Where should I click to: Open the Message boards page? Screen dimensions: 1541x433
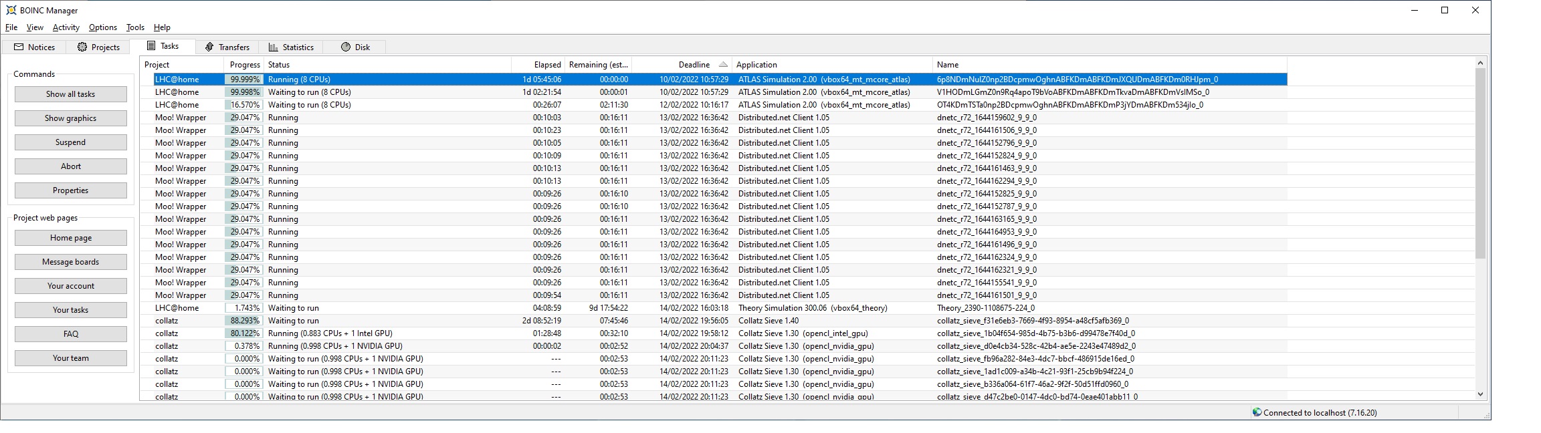(x=71, y=262)
